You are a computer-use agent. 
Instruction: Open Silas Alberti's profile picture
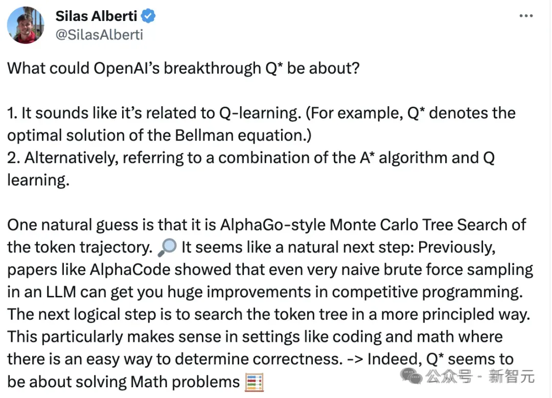click(x=25, y=25)
